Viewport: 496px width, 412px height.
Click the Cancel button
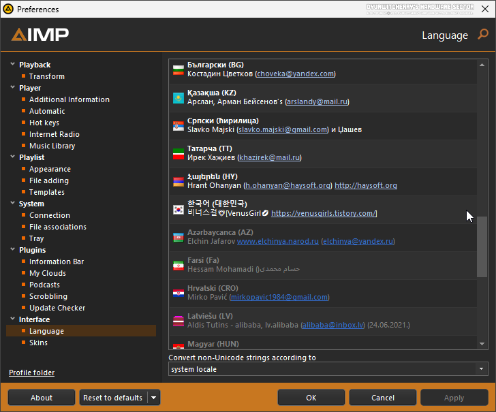[x=383, y=398]
